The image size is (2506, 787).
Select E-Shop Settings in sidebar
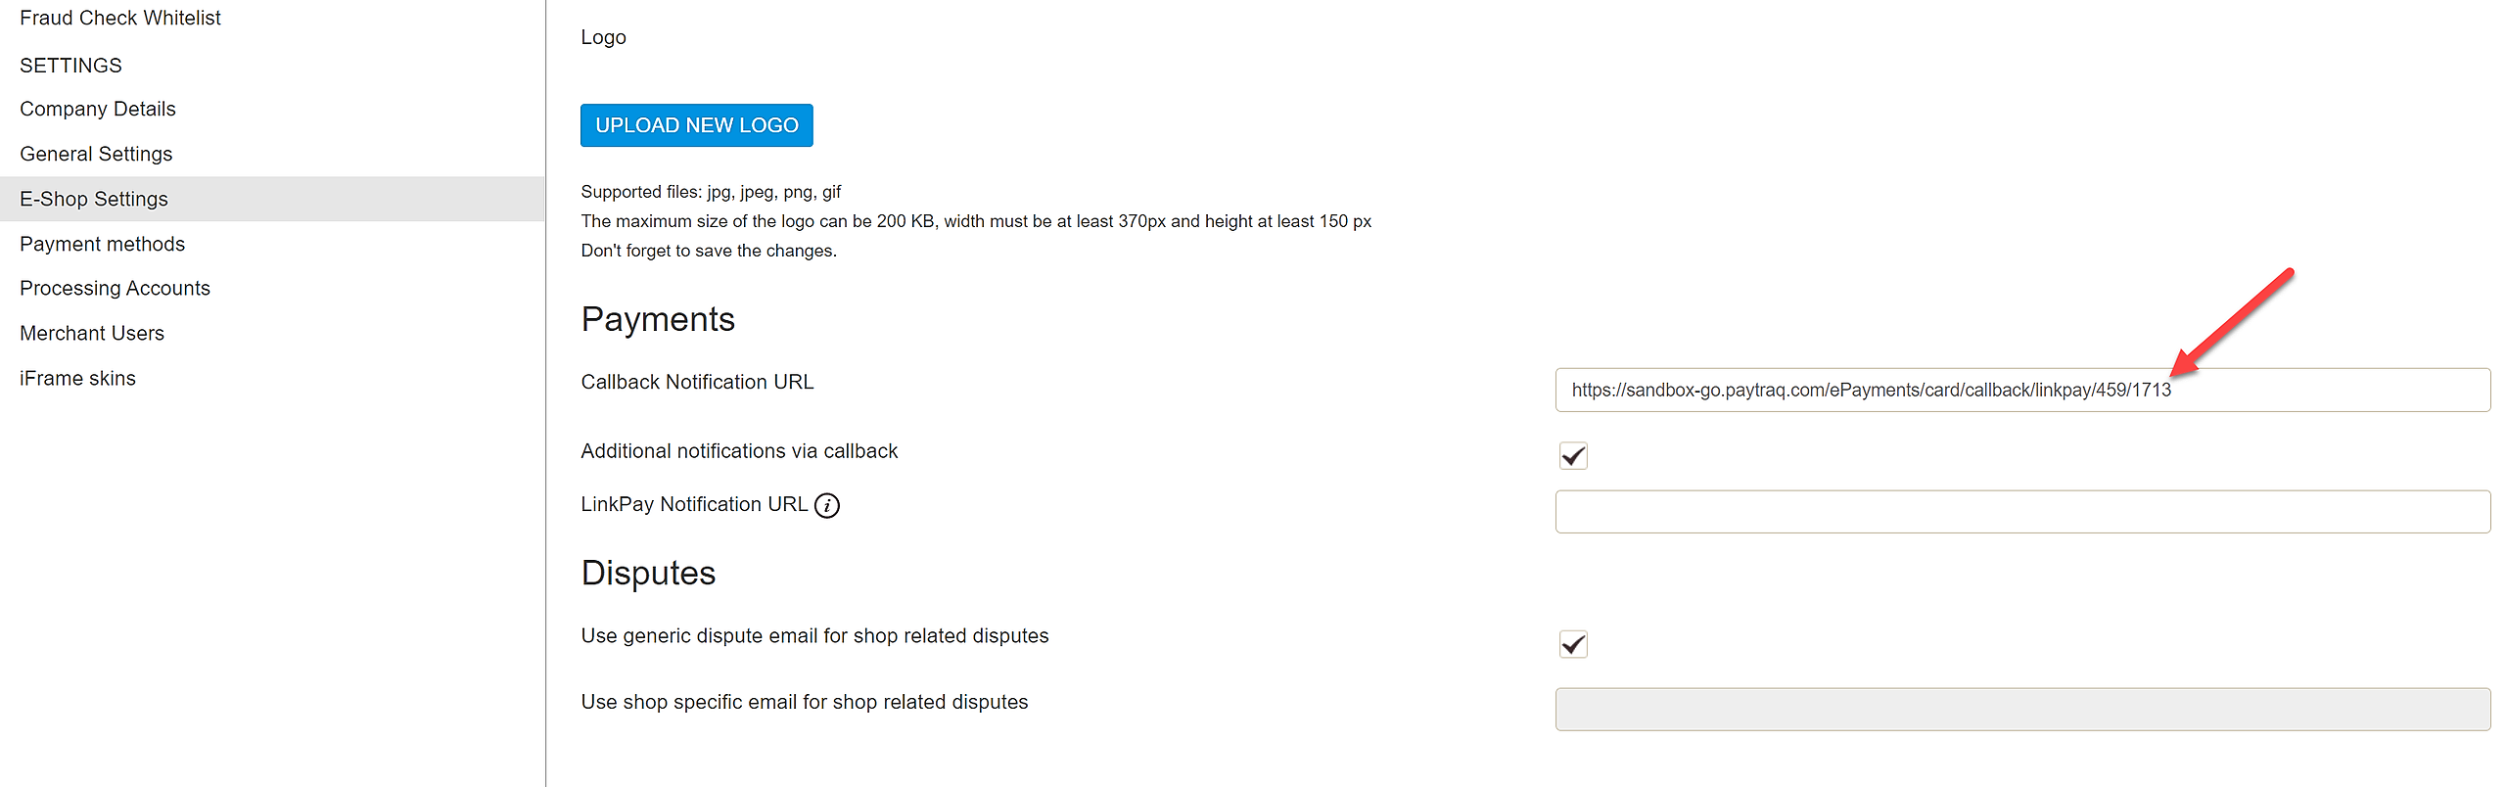coord(94,199)
